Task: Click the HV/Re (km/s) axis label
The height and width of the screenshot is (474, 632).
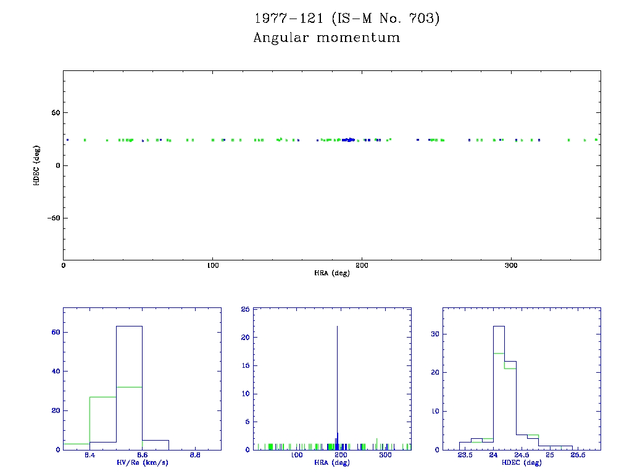Action: pos(142,463)
